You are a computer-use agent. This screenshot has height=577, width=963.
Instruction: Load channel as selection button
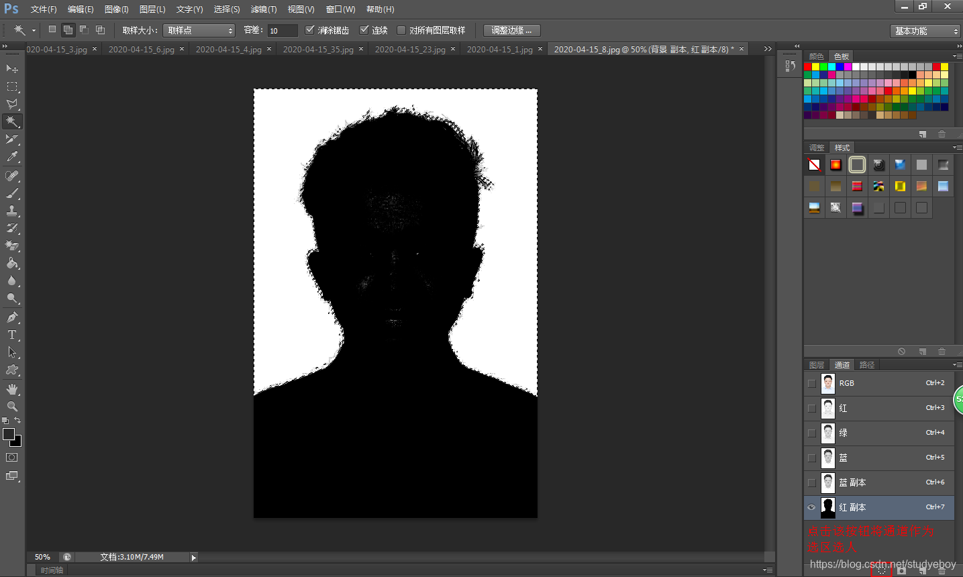[882, 570]
